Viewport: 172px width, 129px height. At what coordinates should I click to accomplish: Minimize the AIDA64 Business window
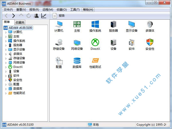(x=149, y=3)
